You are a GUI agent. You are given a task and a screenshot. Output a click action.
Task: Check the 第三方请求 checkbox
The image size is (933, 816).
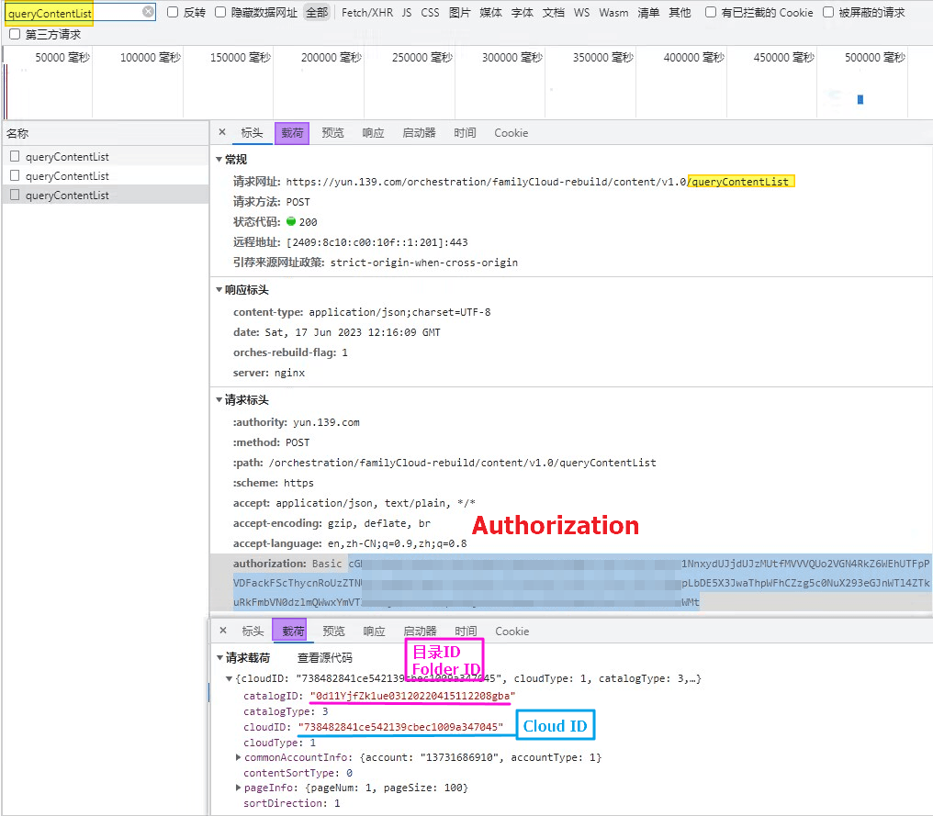tap(15, 34)
